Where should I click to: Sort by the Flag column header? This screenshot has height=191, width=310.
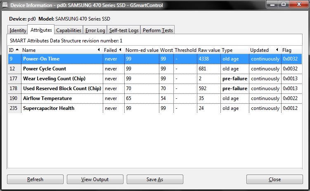pos(291,50)
